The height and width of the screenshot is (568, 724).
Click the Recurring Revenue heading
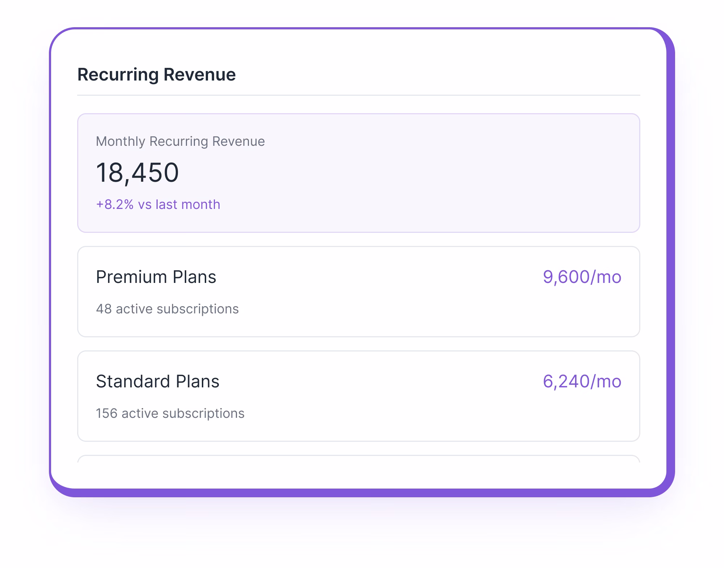156,75
